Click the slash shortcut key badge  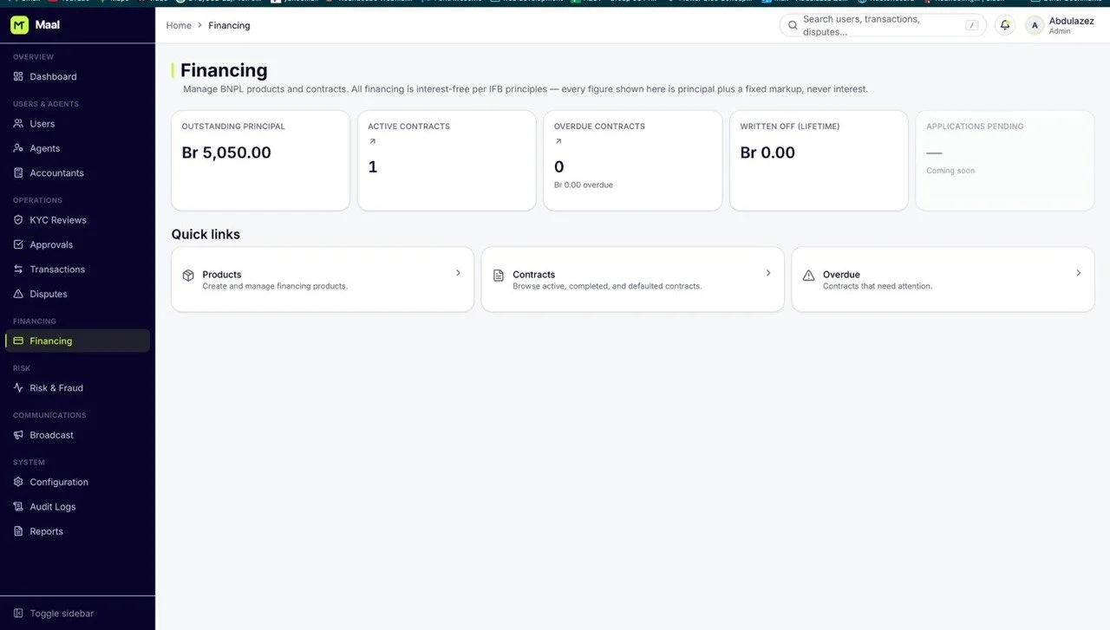[x=972, y=25]
